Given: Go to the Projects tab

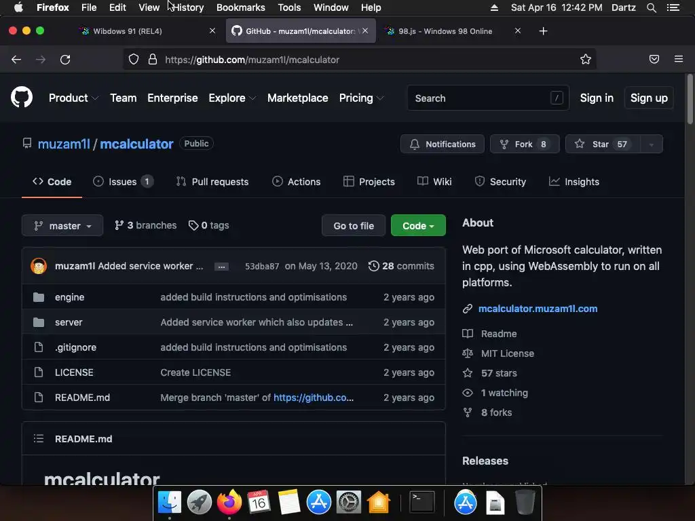Looking at the screenshot, I should coord(369,182).
